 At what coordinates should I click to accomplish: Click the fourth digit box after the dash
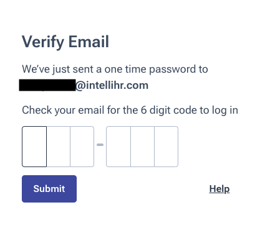[118, 147]
